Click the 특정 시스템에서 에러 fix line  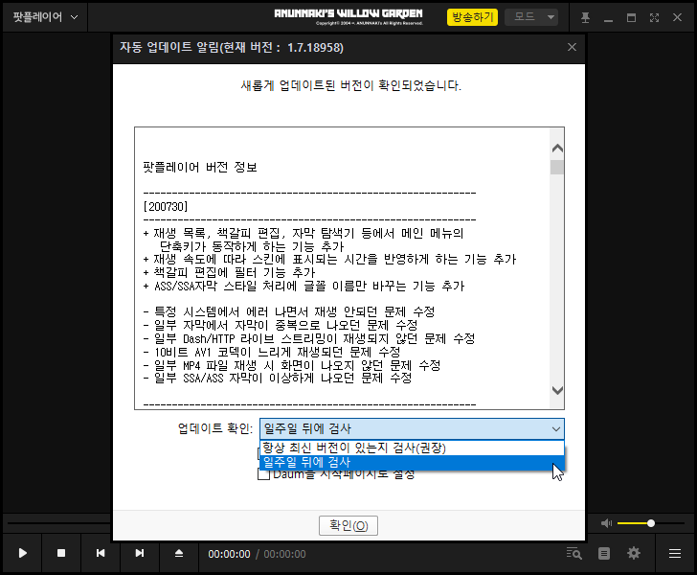289,311
